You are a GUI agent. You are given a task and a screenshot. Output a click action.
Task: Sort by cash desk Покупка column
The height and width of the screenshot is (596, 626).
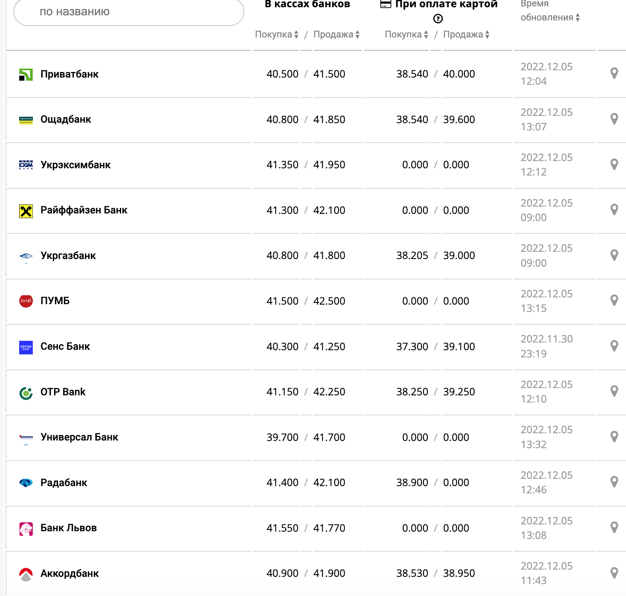click(x=277, y=35)
